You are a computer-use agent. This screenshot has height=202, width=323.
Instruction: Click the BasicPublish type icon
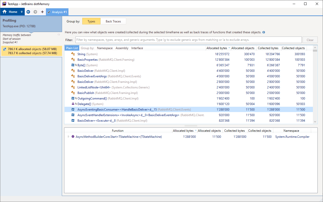(x=73, y=93)
